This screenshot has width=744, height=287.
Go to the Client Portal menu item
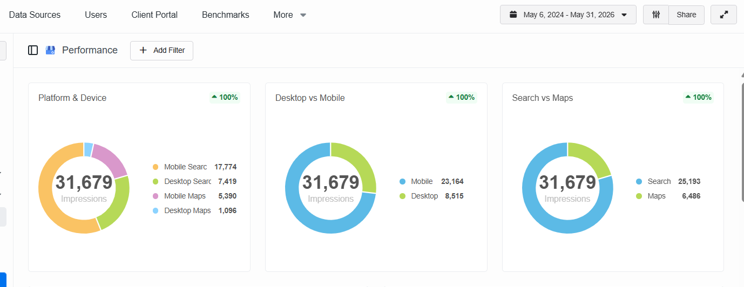click(154, 15)
